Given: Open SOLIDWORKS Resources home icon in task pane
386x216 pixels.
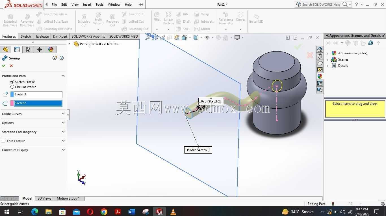Looking at the screenshot, I should 320,50.
